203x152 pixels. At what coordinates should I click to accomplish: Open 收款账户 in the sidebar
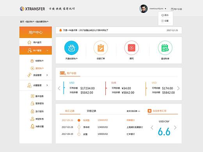[37, 61]
